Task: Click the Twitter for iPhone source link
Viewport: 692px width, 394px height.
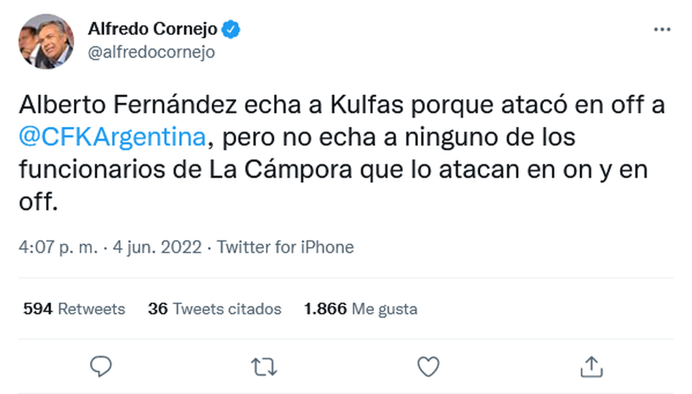Action: [x=285, y=248]
